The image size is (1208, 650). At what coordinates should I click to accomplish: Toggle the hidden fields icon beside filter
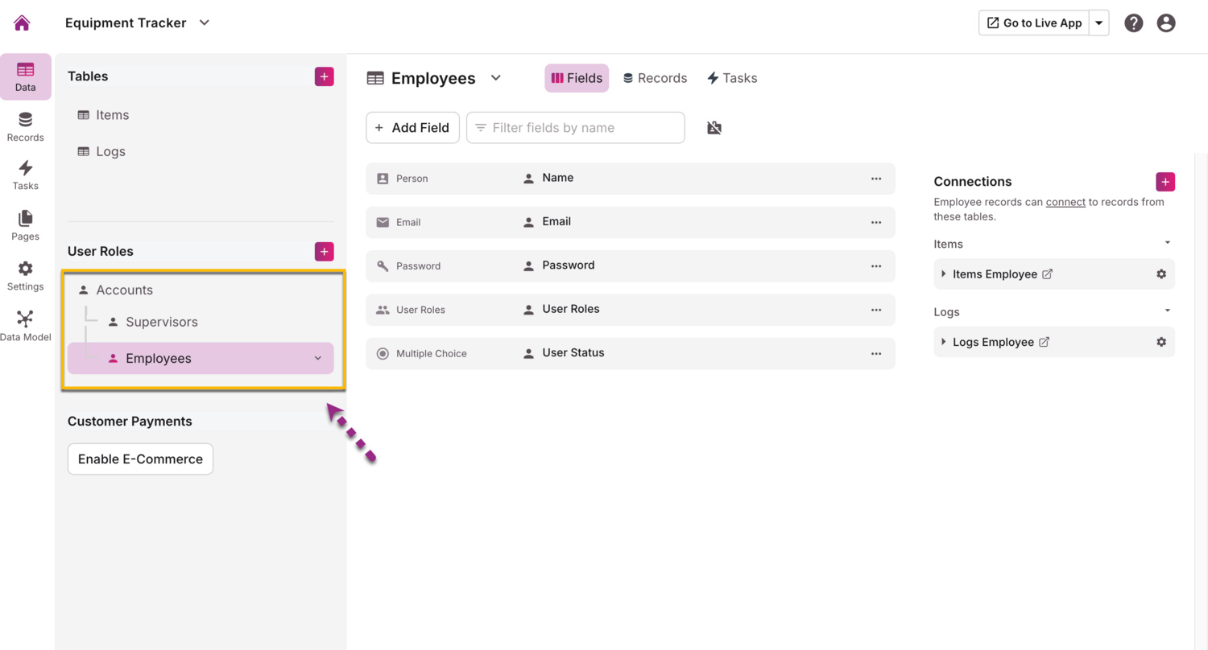(714, 128)
